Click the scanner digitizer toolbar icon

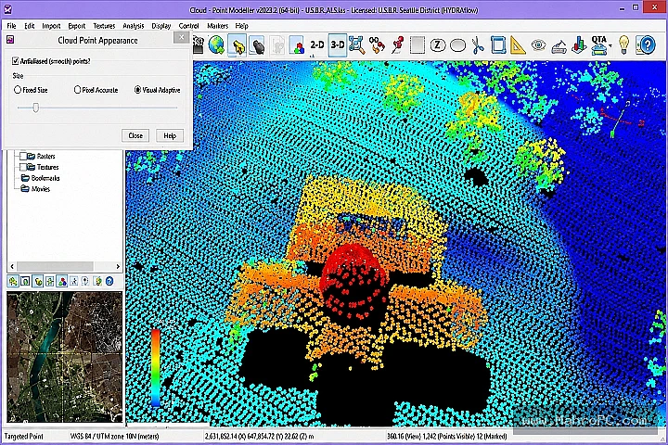point(559,45)
